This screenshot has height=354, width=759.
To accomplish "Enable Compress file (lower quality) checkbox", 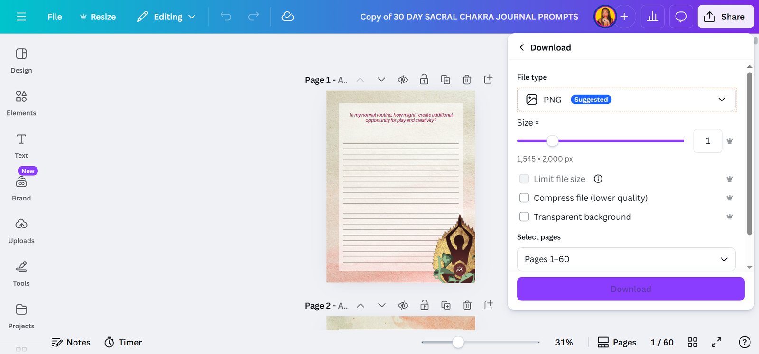I will pos(524,198).
